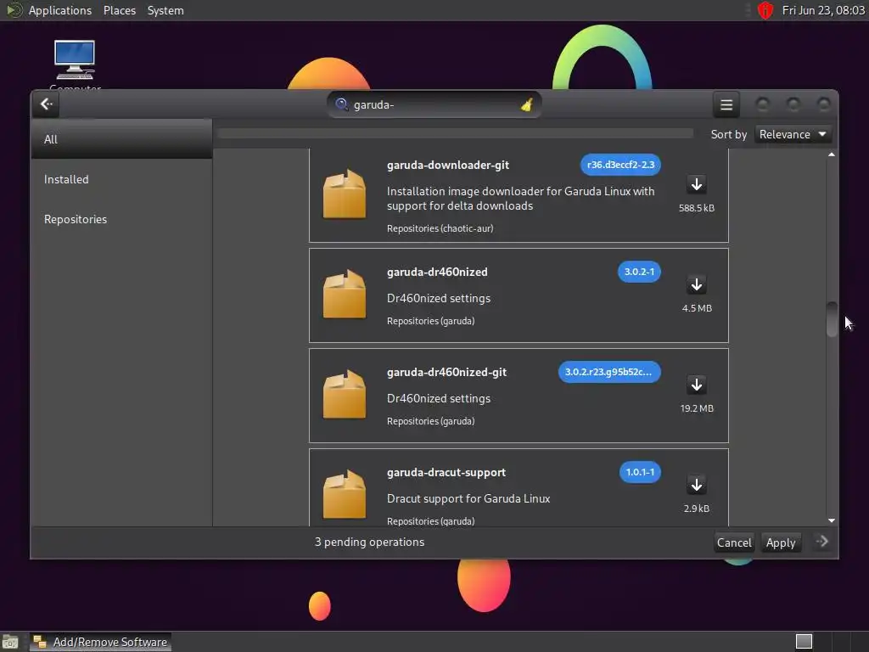Select the Repositories category in the sidebar

coord(121,219)
